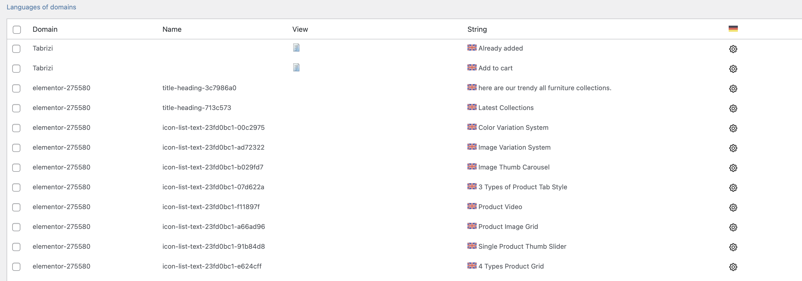802x281 pixels.
Task: Click the '4 Types Product Grid' string text
Action: 511,266
